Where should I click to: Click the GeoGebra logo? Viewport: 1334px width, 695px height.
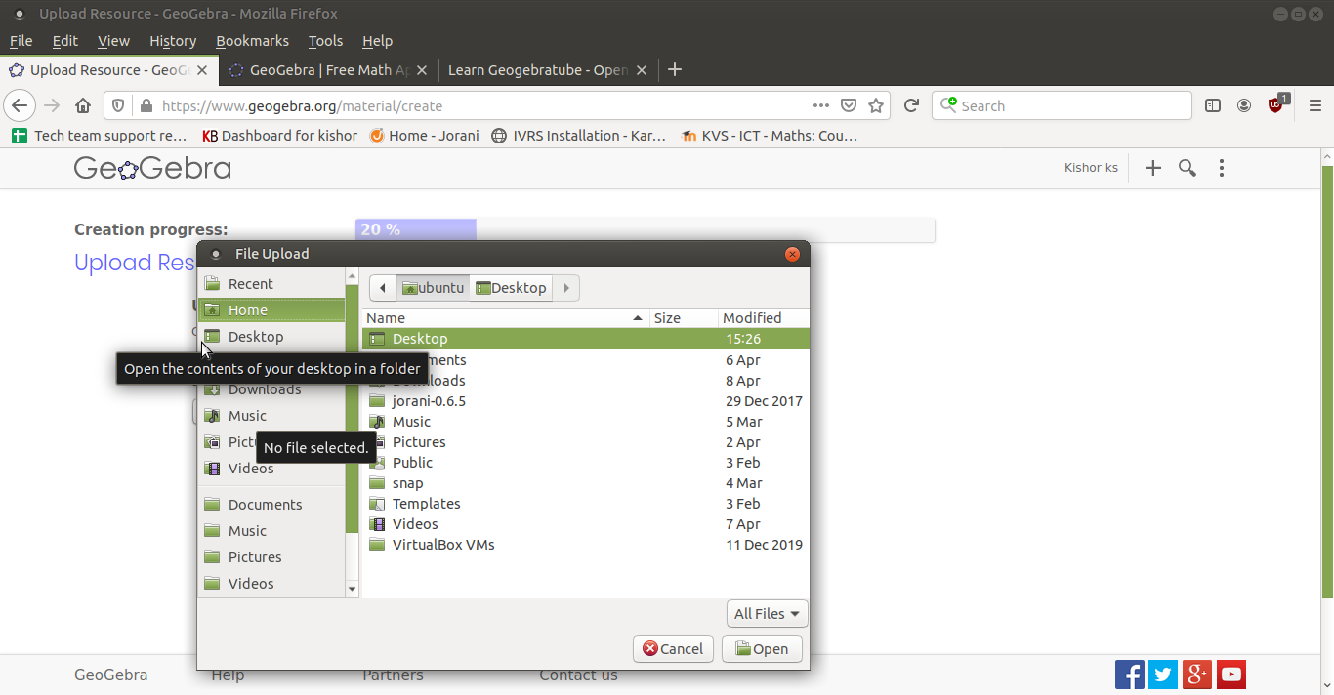[x=152, y=168]
